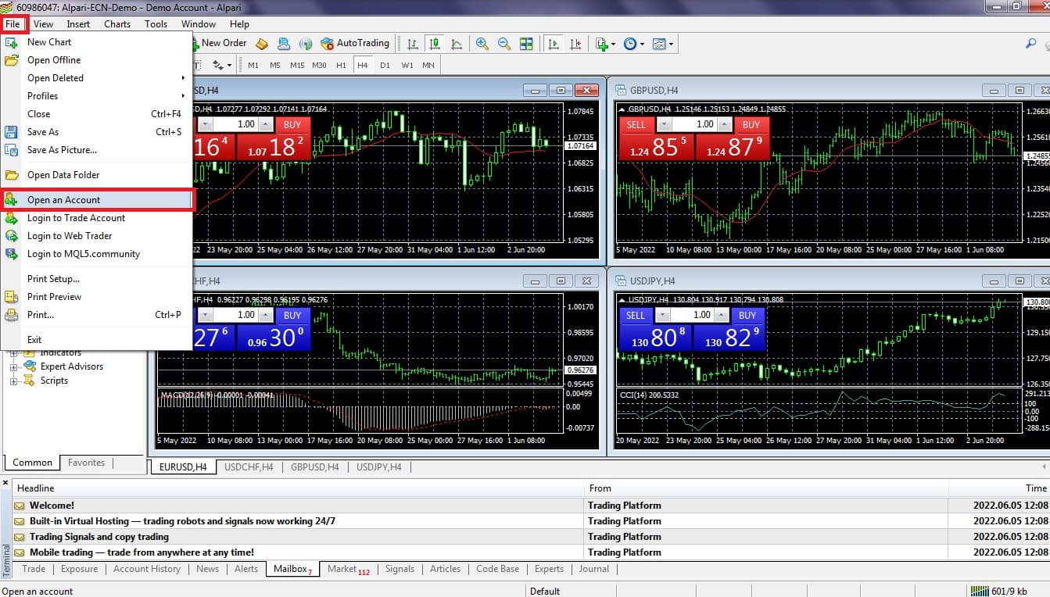Click BUY on the USDJPY chart
1050x597 pixels.
pyautogui.click(x=747, y=315)
